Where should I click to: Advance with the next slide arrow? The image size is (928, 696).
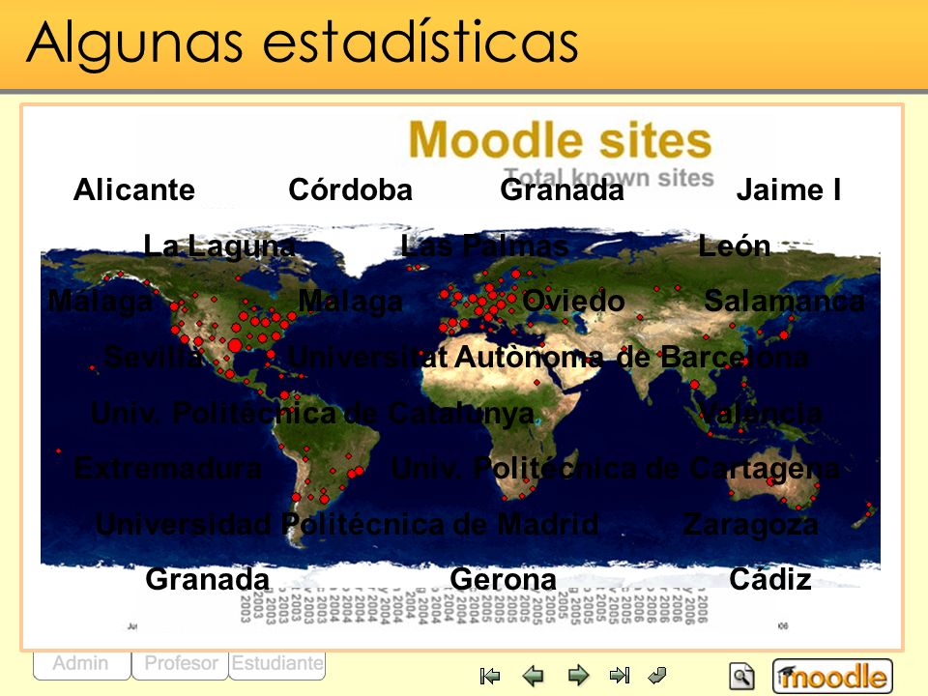click(578, 676)
